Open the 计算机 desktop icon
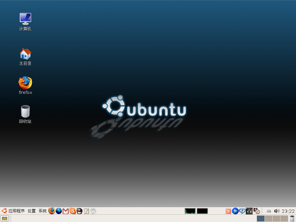Viewport: 296px width, 222px height. 25,22
